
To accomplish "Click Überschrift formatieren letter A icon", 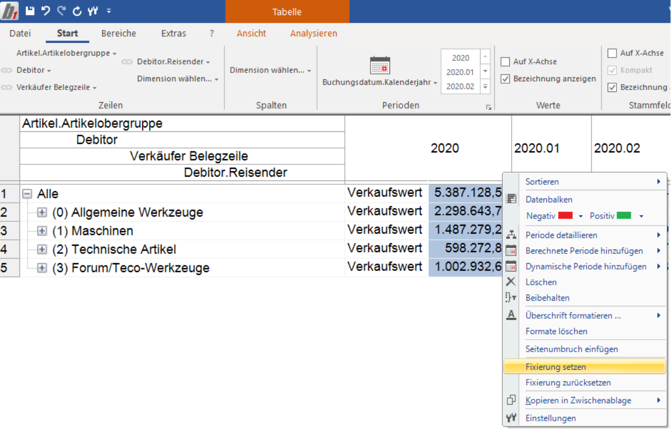I will (x=511, y=315).
